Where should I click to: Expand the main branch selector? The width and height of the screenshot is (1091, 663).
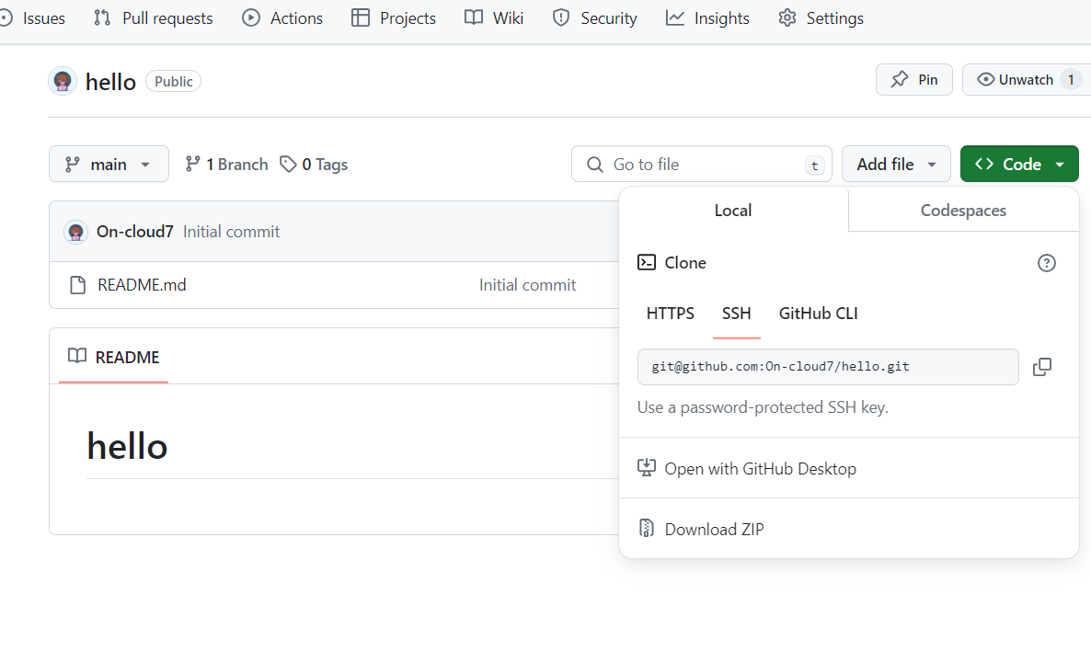[x=109, y=164]
